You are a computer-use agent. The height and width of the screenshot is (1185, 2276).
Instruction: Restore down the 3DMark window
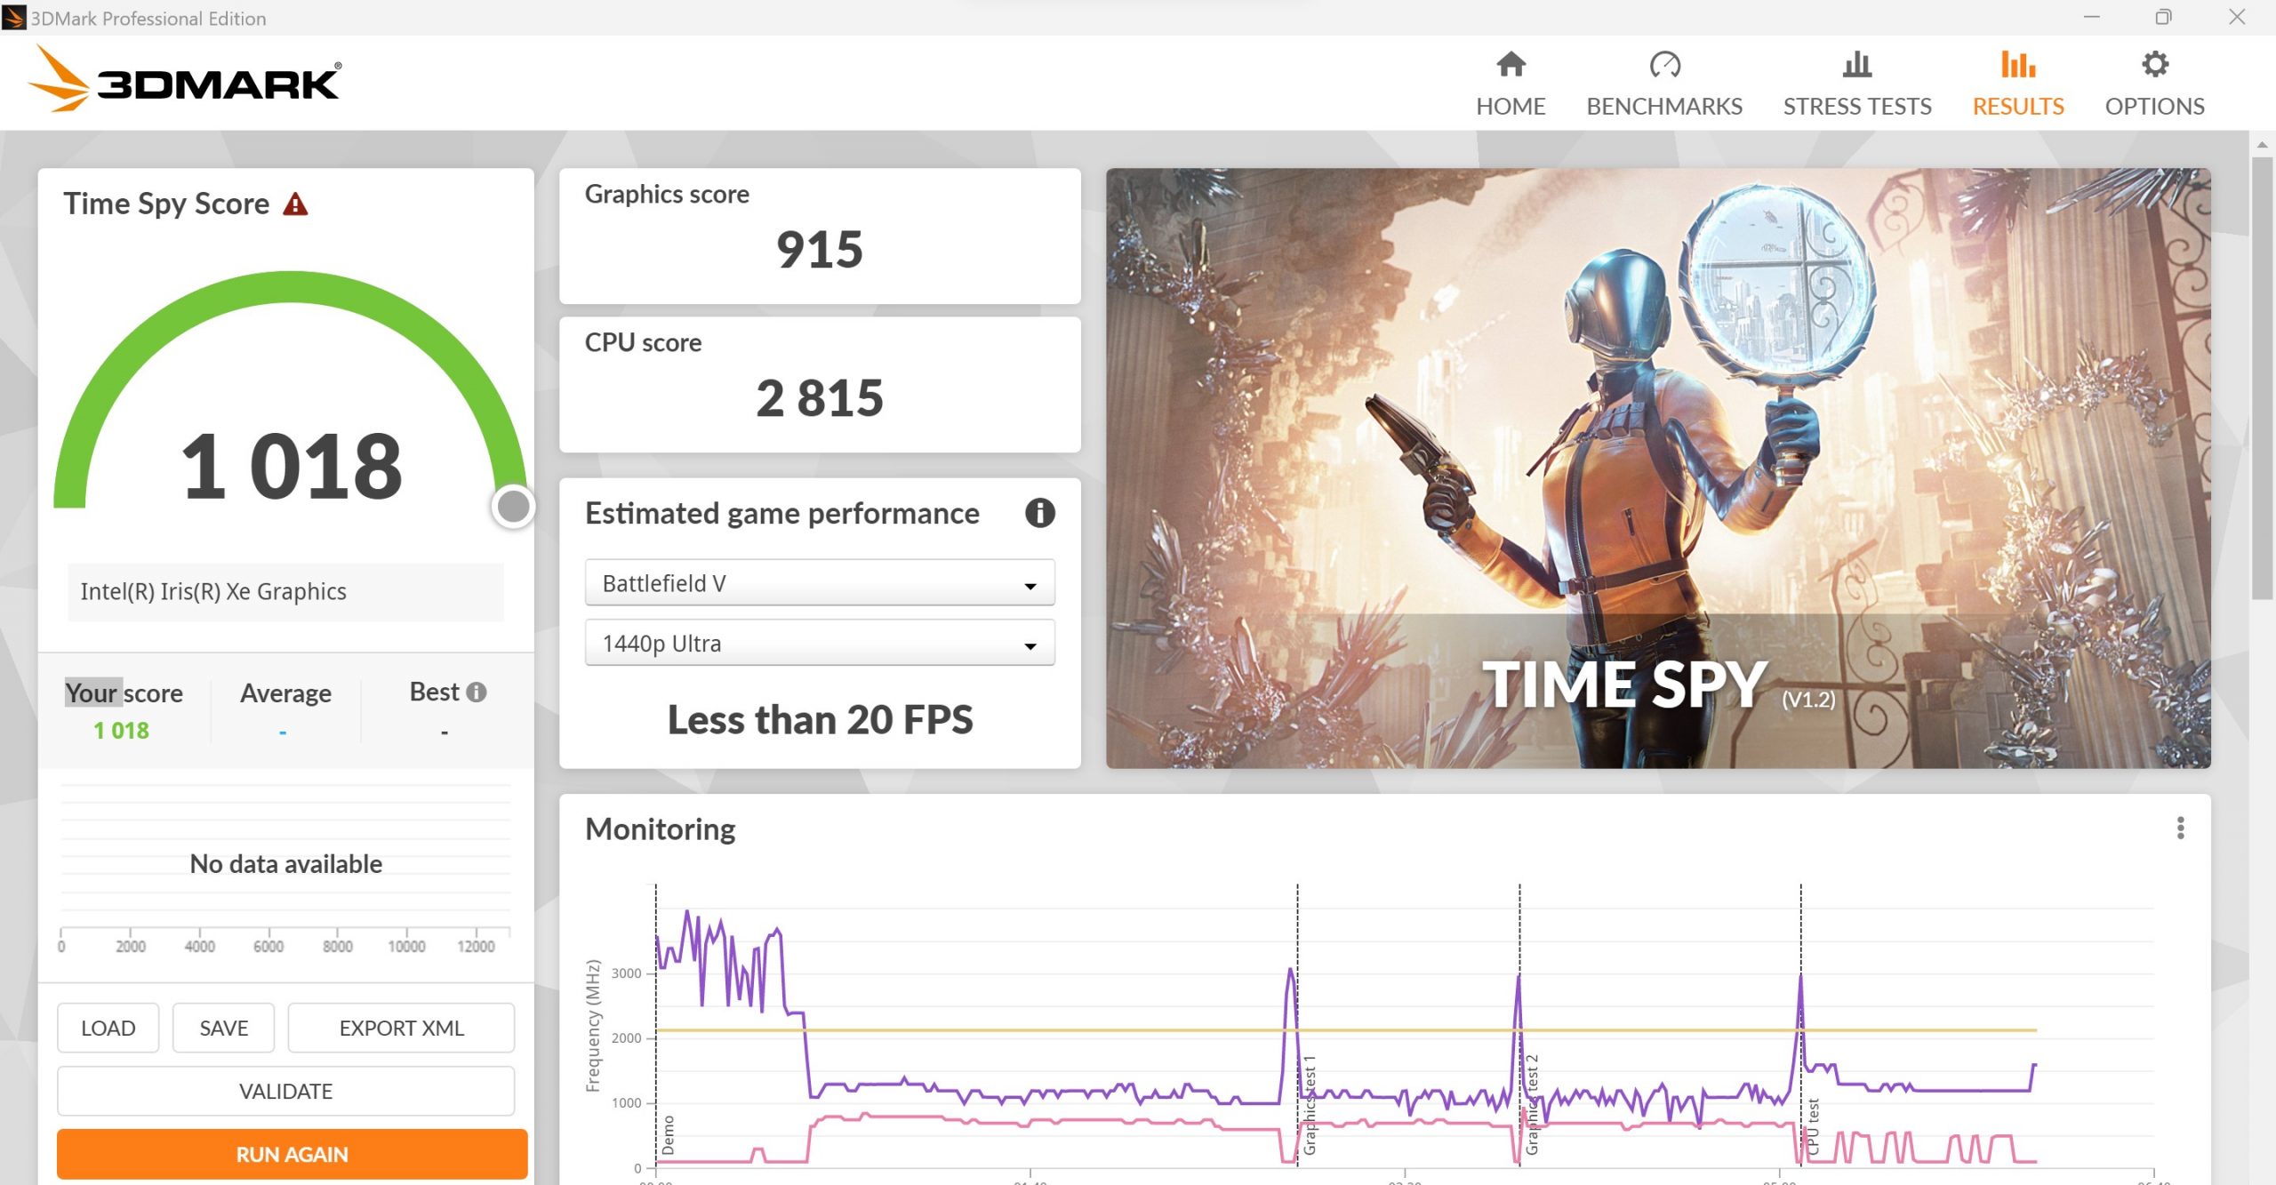(x=2163, y=17)
